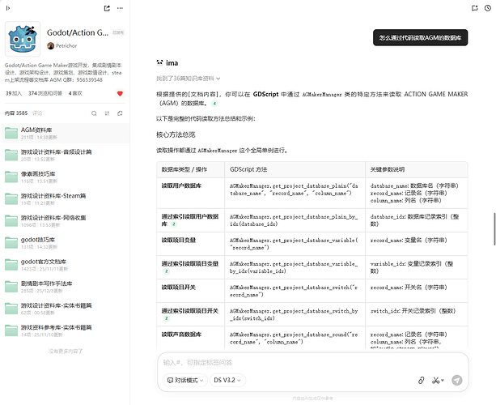Expand the found 36 knowledge sources list
Screen dimensions: 496x405
coord(190,79)
